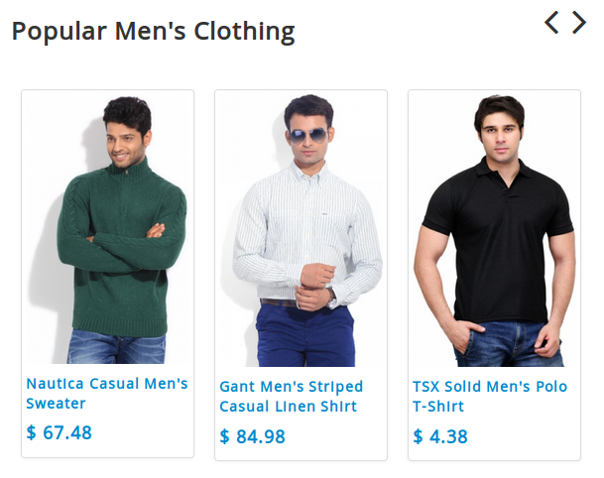
Task: Click the sunglasses on the Gant shirt model
Action: tap(308, 136)
